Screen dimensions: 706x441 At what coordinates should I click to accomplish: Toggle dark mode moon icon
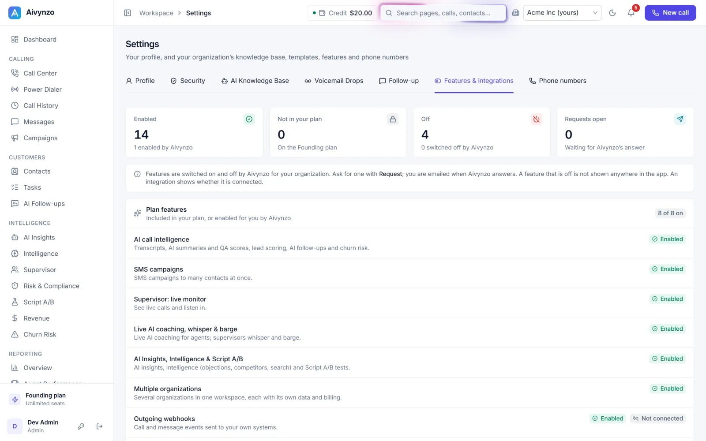[x=612, y=13]
